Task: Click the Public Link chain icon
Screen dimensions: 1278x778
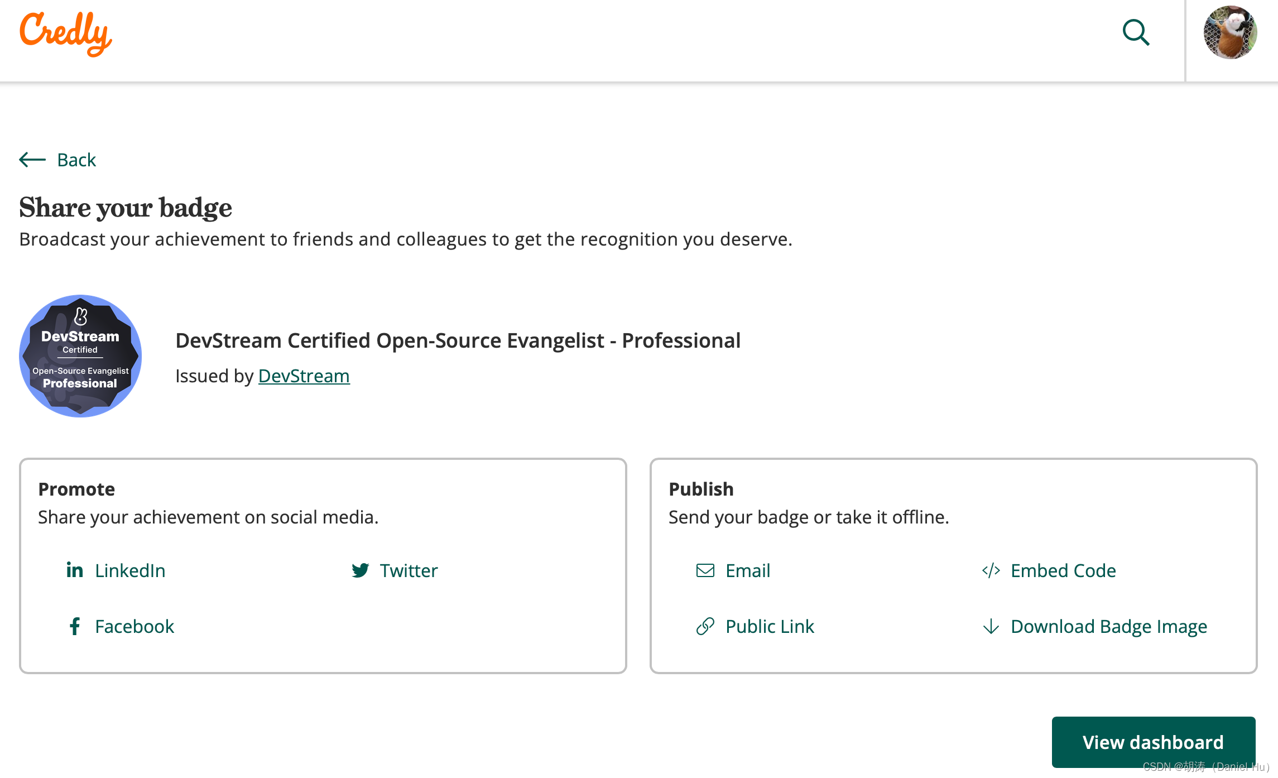Action: pos(705,626)
